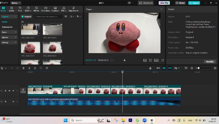
Task: Open the Captions tab
Action: click(55, 9)
